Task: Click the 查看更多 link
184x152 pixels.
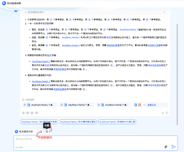Action: click(152, 105)
